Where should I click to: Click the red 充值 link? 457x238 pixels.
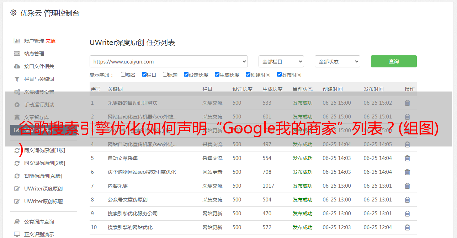point(51,41)
